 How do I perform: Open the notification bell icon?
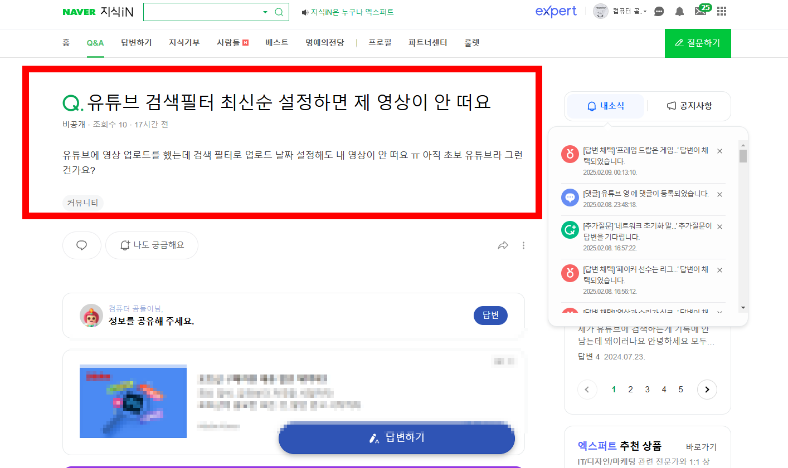pyautogui.click(x=679, y=11)
